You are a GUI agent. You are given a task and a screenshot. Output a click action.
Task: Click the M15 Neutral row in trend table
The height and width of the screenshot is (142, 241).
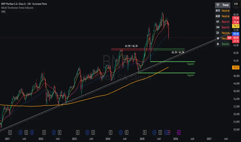[x=223, y=11]
